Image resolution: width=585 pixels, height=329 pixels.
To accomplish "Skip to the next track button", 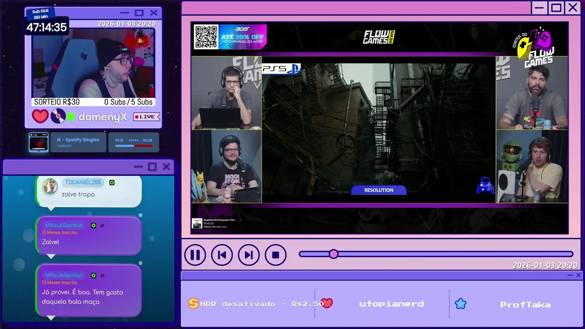I will point(249,255).
